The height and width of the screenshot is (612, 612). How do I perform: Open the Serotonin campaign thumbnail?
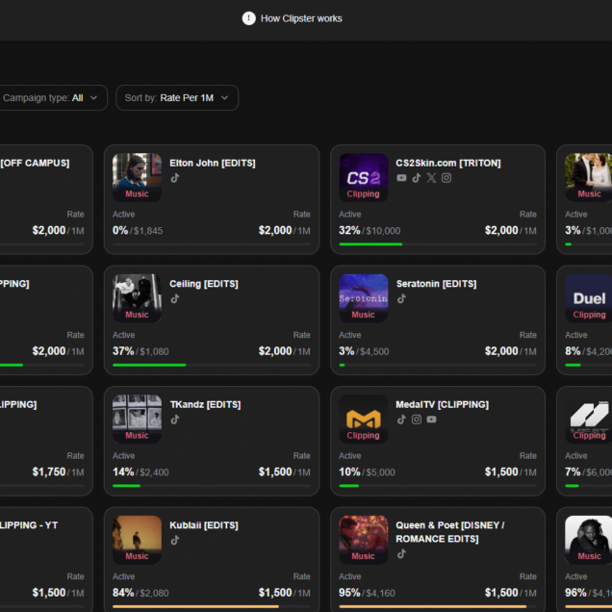tap(364, 298)
